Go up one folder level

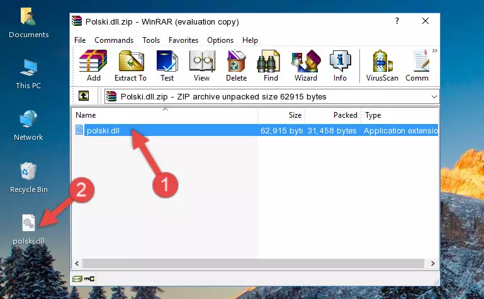pos(84,96)
